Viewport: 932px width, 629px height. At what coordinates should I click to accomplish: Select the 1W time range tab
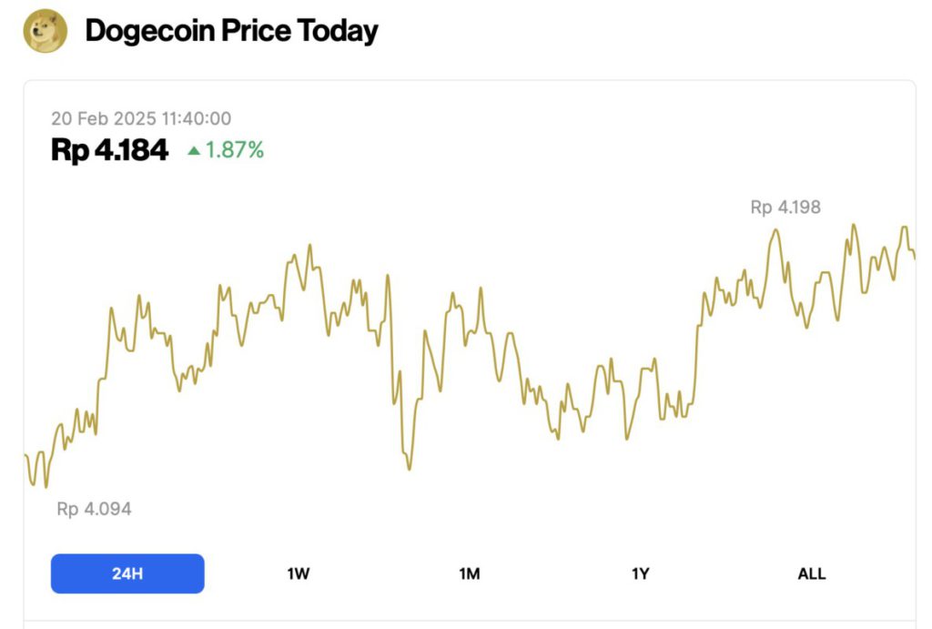click(x=298, y=573)
